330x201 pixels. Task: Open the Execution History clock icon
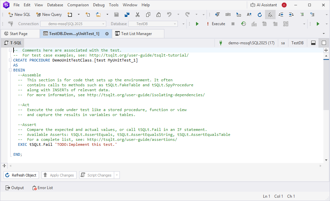(244, 24)
